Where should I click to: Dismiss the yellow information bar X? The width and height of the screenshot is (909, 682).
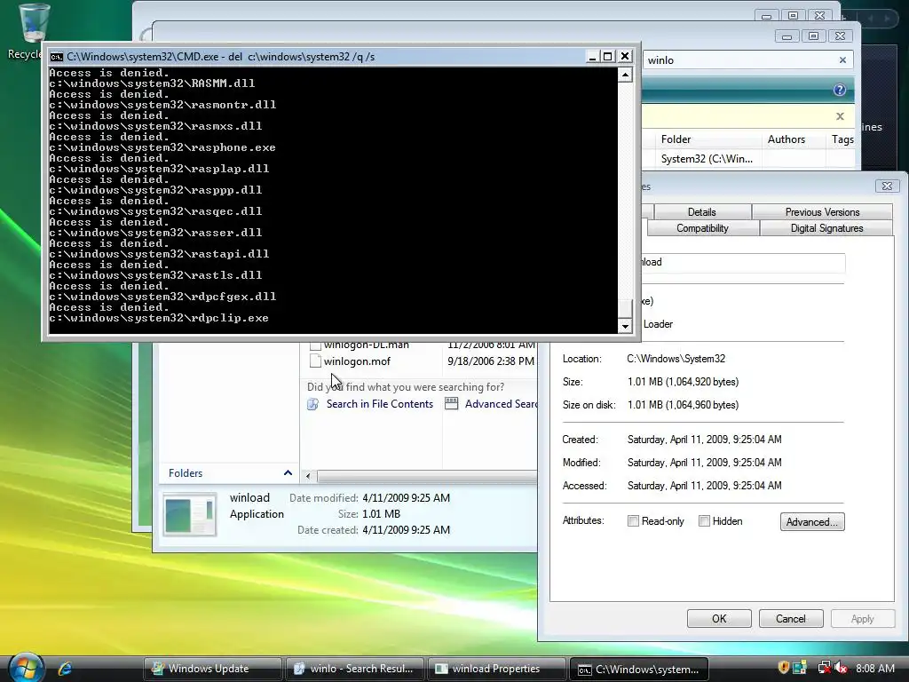coord(840,116)
